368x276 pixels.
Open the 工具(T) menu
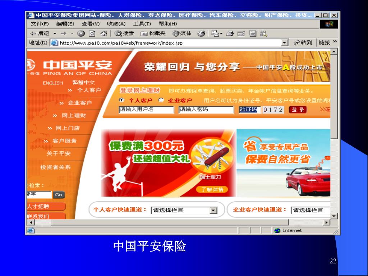(142, 24)
